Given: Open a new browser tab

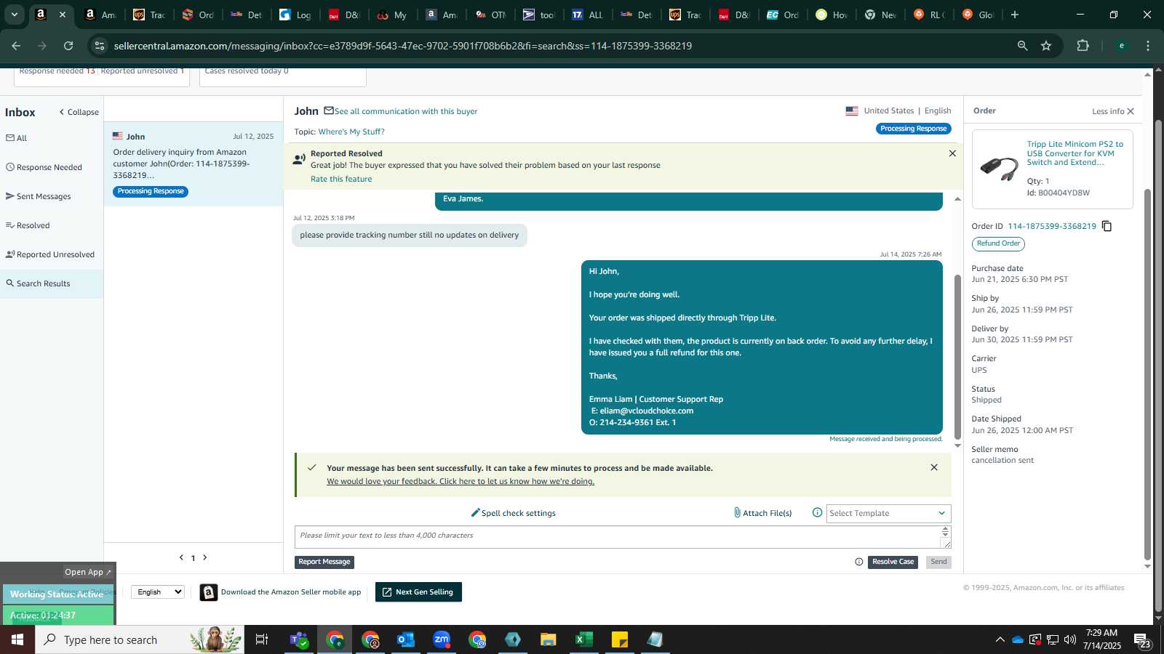Looking at the screenshot, I should [x=1015, y=15].
